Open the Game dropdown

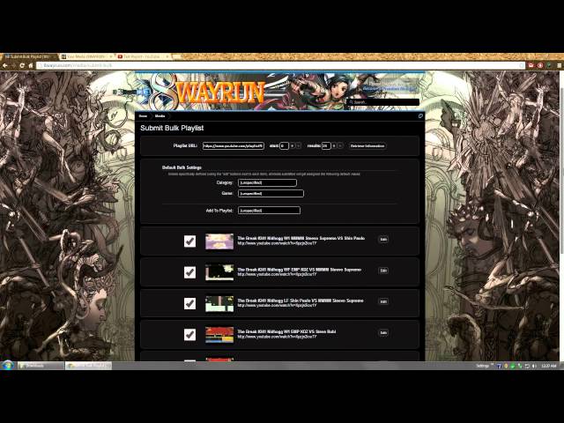(x=271, y=194)
